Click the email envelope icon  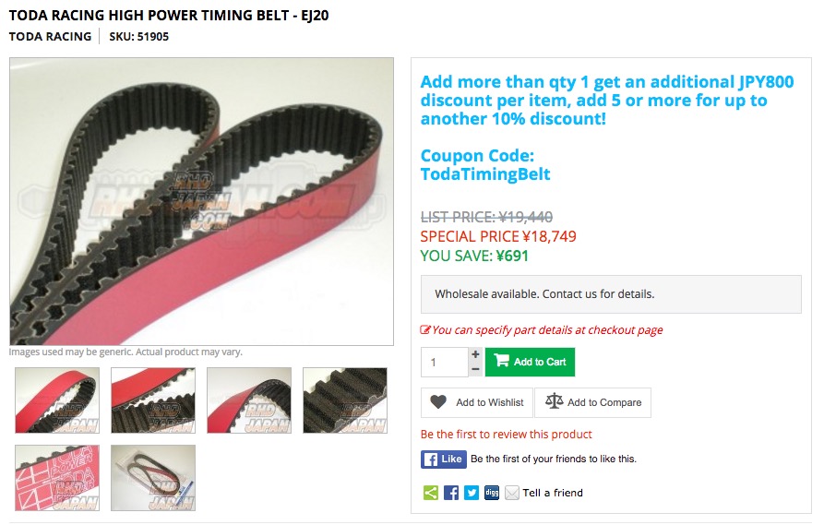pyautogui.click(x=512, y=493)
